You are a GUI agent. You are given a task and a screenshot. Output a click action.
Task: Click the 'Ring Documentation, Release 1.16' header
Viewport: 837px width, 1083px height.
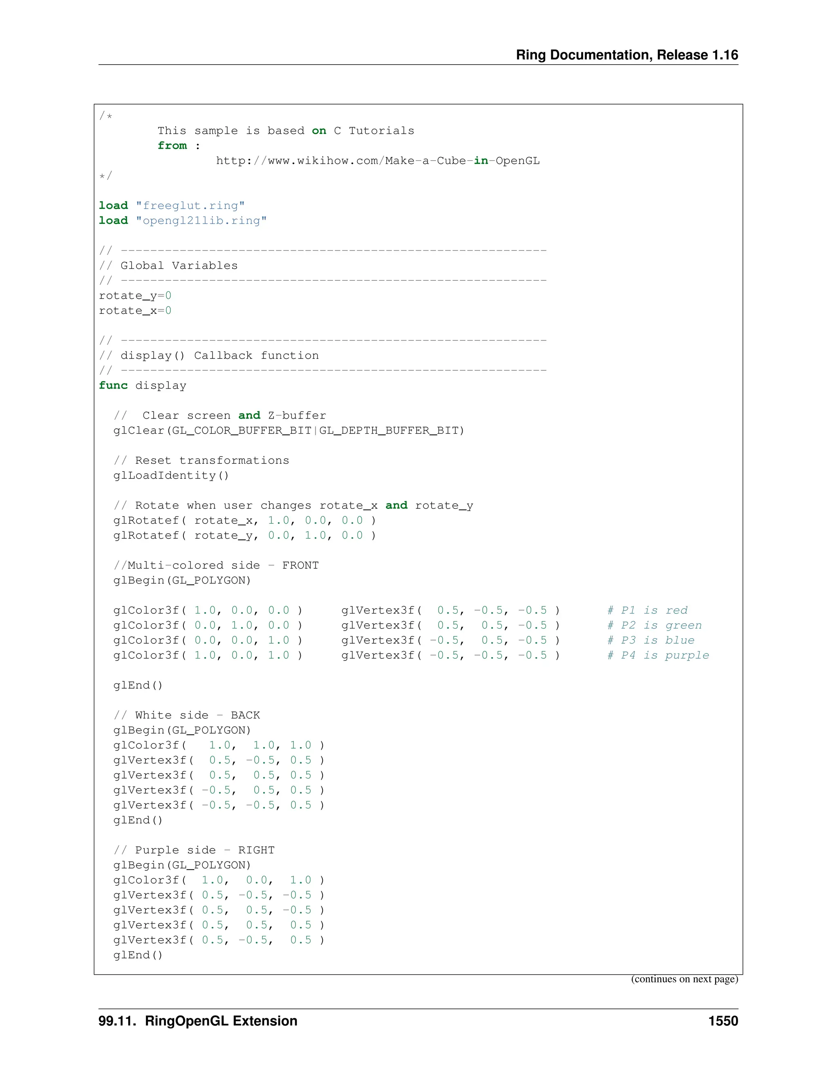pyautogui.click(x=626, y=55)
